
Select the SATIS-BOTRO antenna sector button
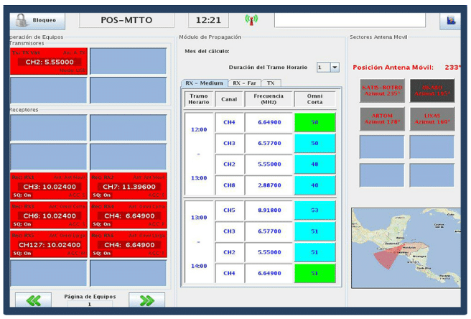coord(382,91)
